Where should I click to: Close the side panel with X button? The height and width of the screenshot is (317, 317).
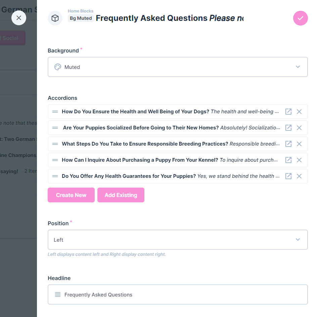point(18,18)
